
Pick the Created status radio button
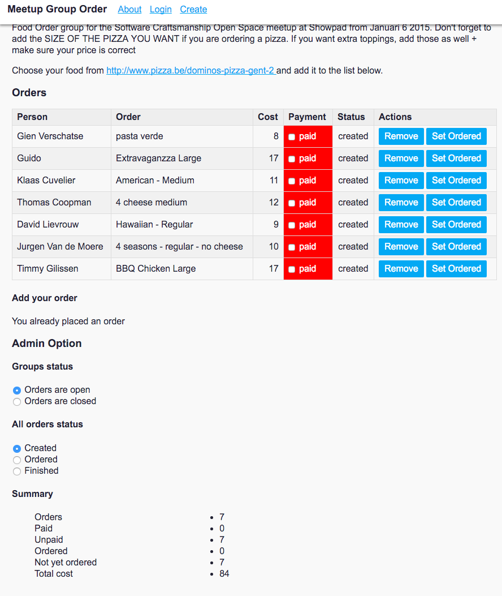point(17,448)
